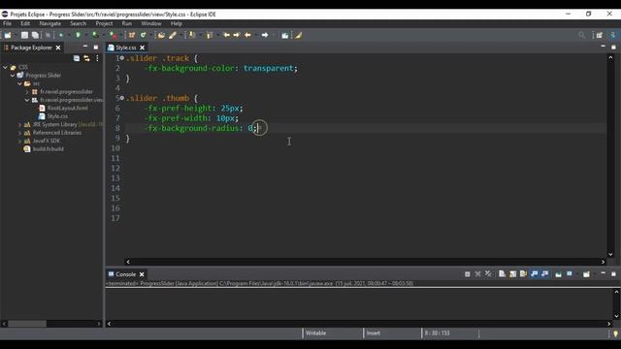Click Remove All Terminated Launches icon
Image resolution: width=621 pixels, height=349 pixels.
coord(488,273)
